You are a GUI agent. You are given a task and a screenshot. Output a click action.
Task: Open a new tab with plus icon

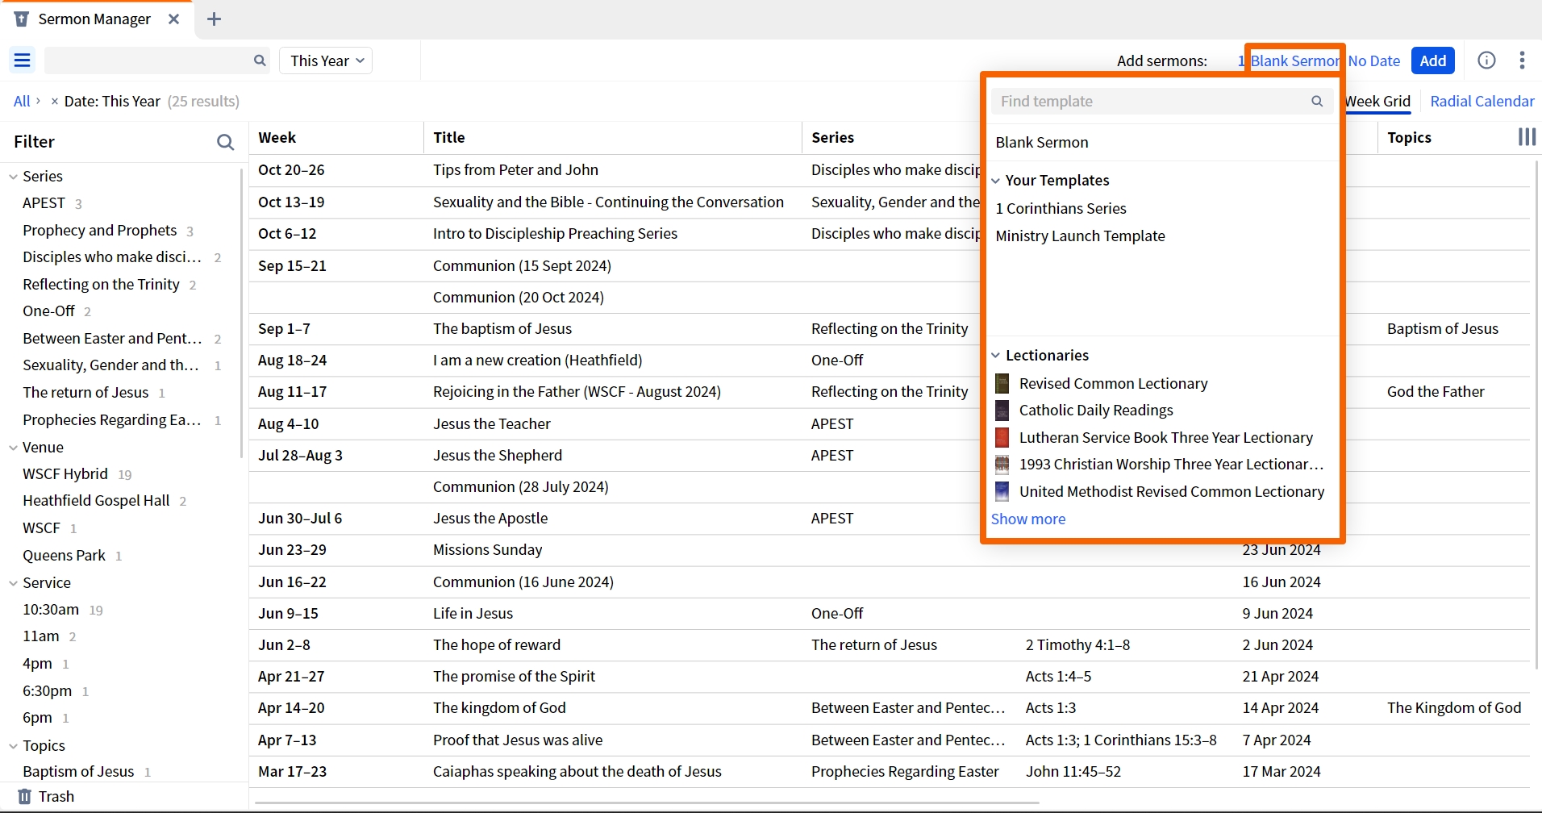click(x=214, y=19)
